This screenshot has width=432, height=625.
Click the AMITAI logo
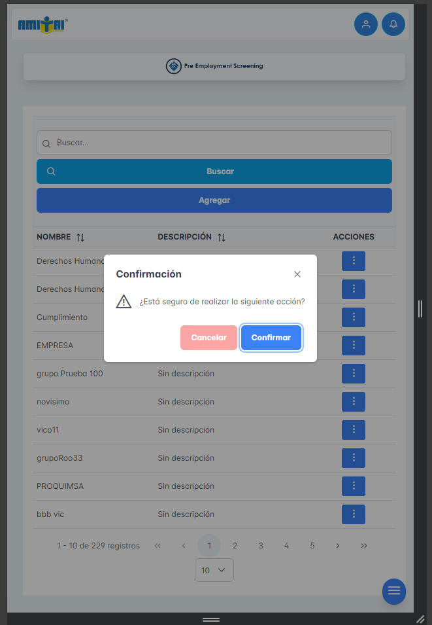pos(43,25)
